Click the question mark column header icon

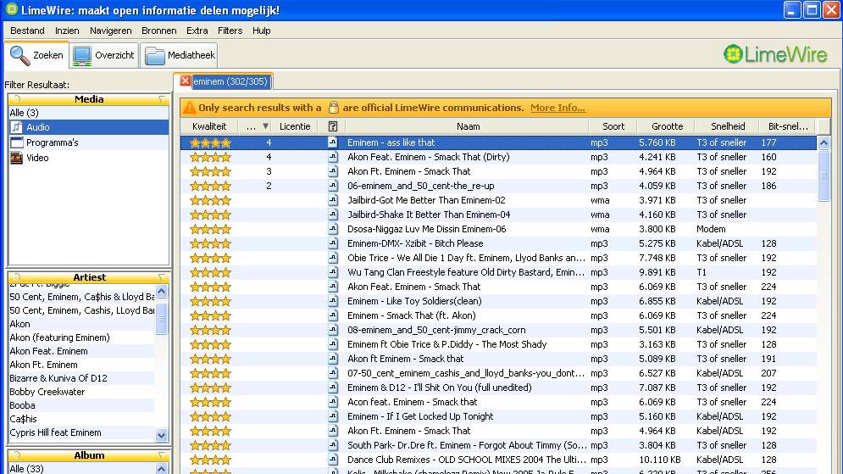click(333, 126)
